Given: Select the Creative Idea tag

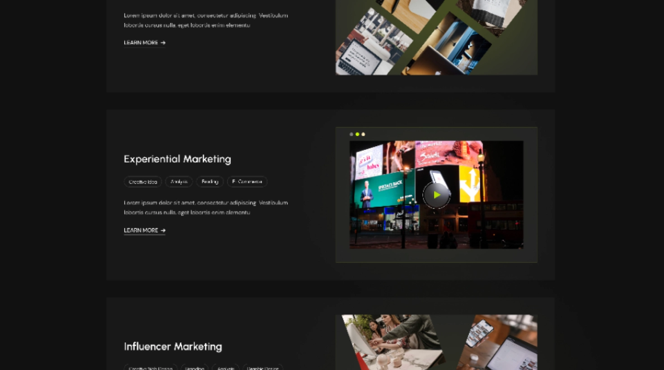Looking at the screenshot, I should [x=143, y=182].
